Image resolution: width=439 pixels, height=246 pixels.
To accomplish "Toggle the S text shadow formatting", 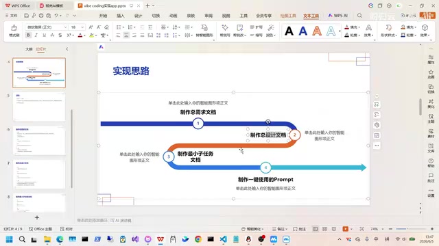I will click(60, 35).
